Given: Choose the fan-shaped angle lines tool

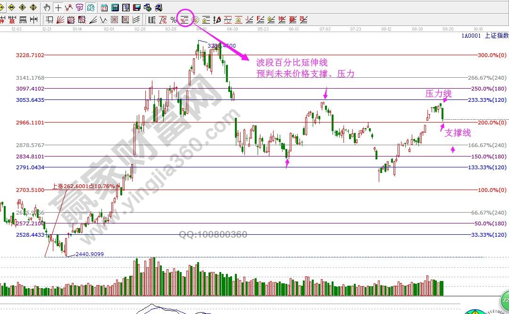Looking at the screenshot, I should tap(60, 20).
